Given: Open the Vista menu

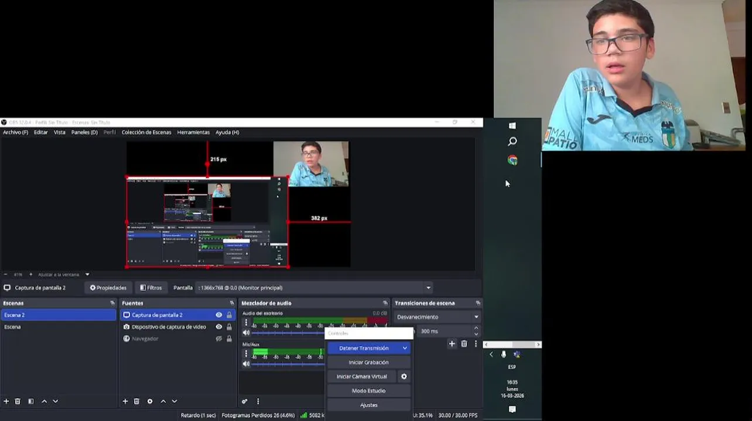Looking at the screenshot, I should pyautogui.click(x=60, y=132).
